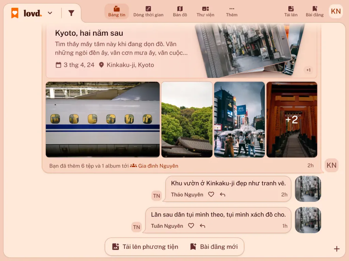Go to the Bản đồ tab
The image size is (349, 261).
click(x=180, y=12)
